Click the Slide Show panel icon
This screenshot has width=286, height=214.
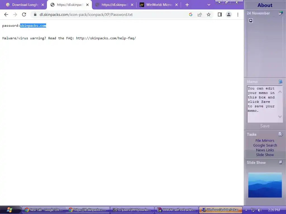[x=280, y=162]
